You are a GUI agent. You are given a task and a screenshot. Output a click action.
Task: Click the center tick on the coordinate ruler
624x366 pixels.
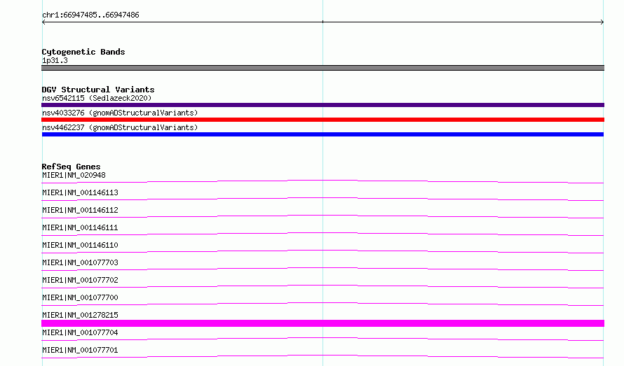click(x=323, y=22)
